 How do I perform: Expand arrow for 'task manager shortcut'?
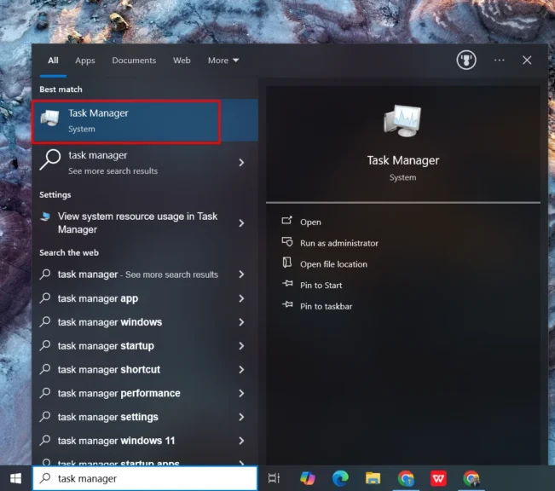click(241, 370)
